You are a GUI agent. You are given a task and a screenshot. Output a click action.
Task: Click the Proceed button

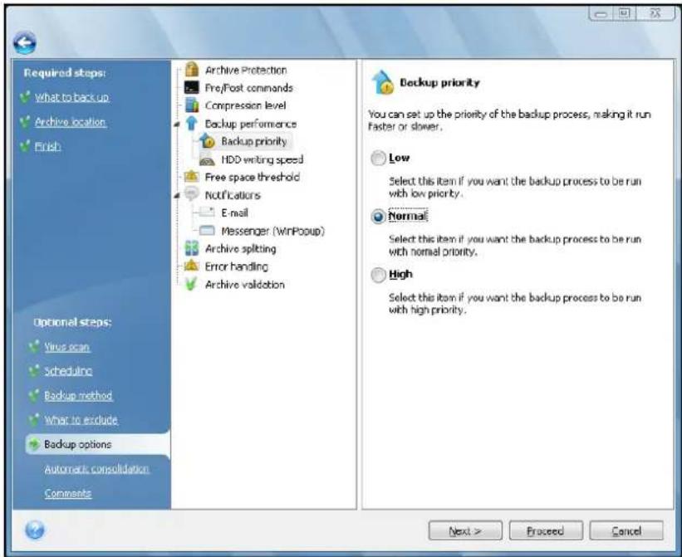tap(546, 530)
